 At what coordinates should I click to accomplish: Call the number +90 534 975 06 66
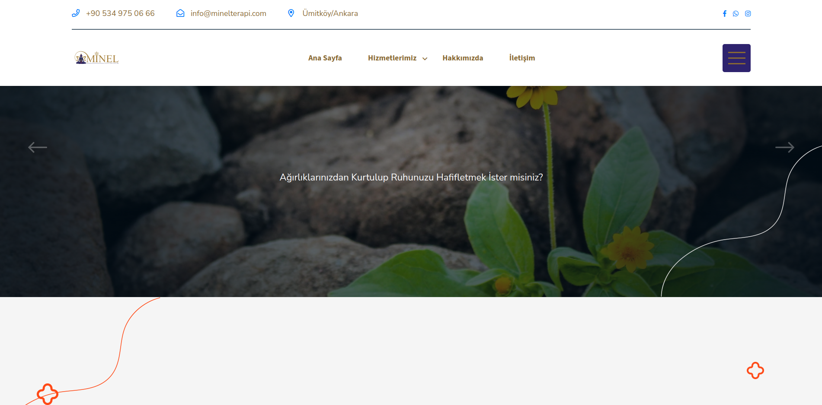coord(120,13)
